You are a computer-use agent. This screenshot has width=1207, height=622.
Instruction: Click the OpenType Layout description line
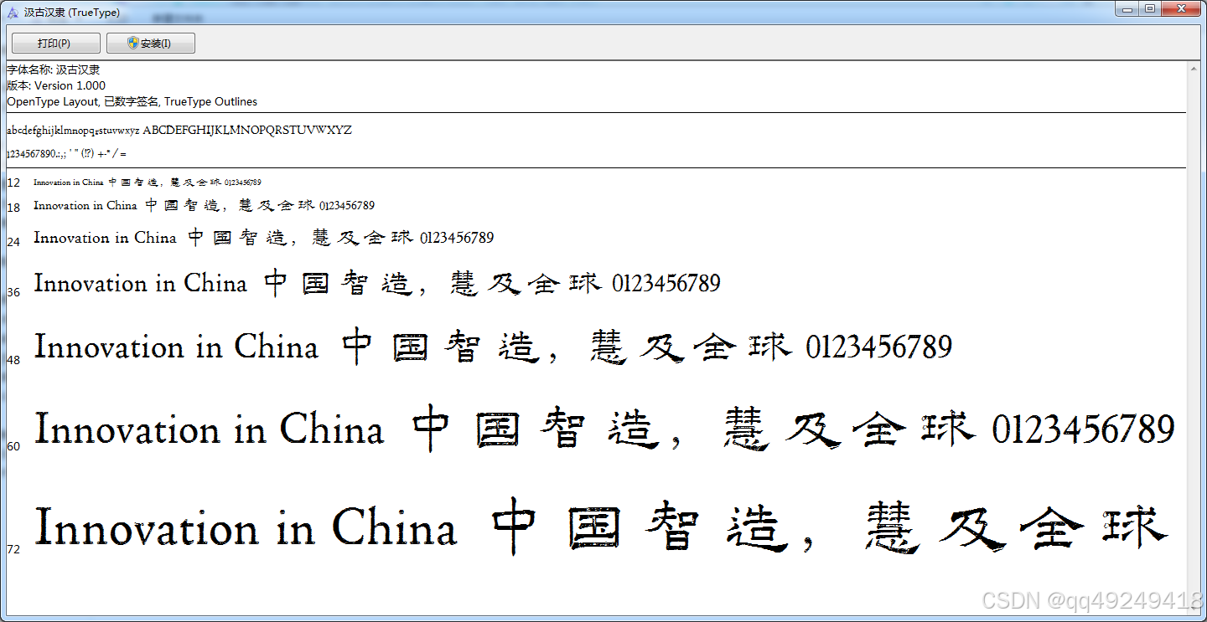point(132,101)
